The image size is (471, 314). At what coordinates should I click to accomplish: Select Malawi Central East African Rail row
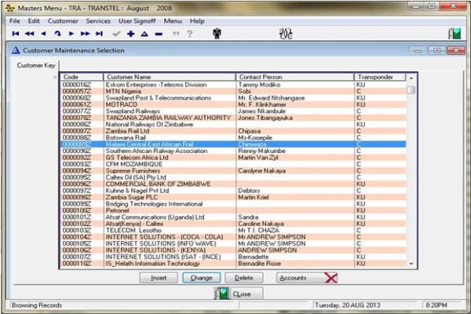click(x=233, y=144)
